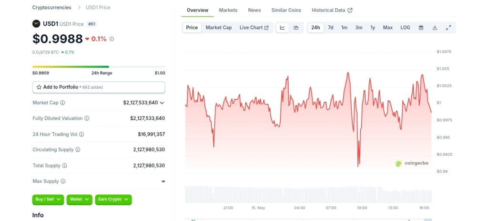This screenshot has width=488, height=221.
Task: Click Add to Portfolio button
Action: pyautogui.click(x=99, y=87)
